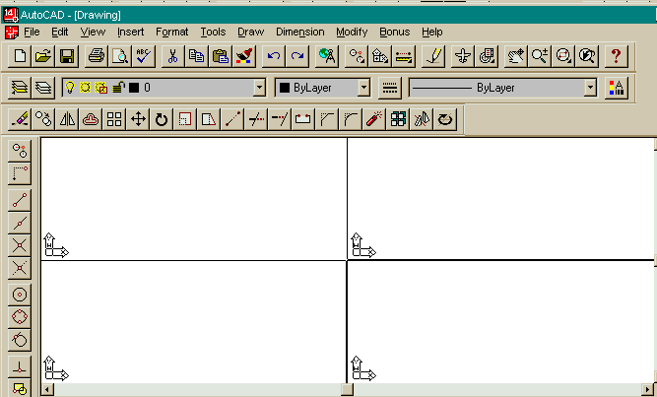Click the horizontal scrollbar left arrow

coord(47,390)
